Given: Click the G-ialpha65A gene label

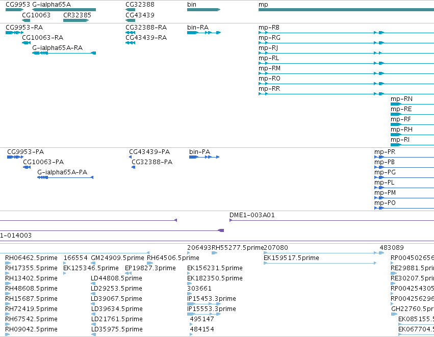Looking at the screenshot, I should tap(52, 5).
